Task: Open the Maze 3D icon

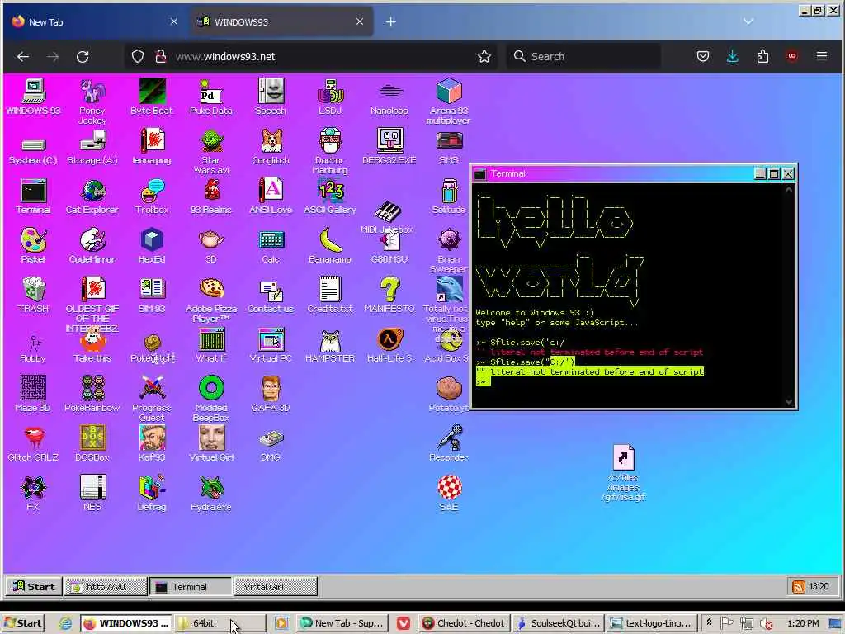Action: tap(33, 394)
